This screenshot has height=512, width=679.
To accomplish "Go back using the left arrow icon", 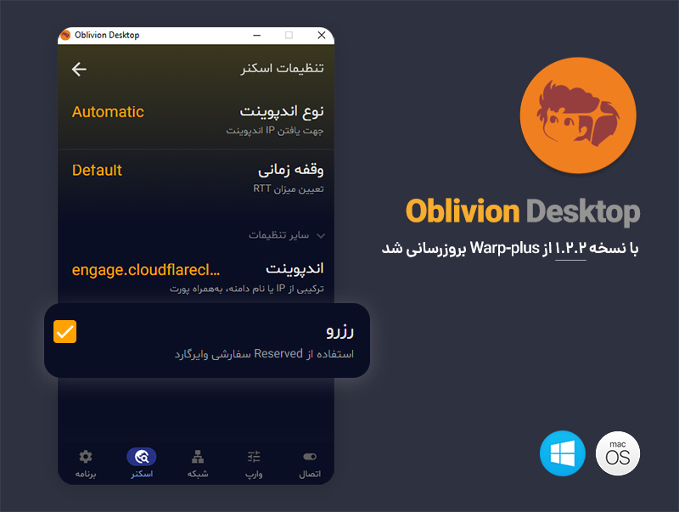I will point(79,69).
